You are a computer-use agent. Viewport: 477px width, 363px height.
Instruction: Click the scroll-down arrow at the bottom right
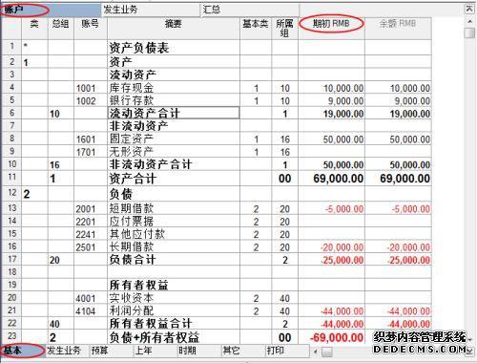click(469, 351)
